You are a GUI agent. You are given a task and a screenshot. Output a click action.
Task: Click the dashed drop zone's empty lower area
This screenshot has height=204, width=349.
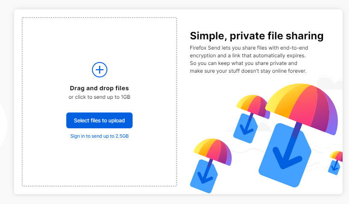[99, 163]
